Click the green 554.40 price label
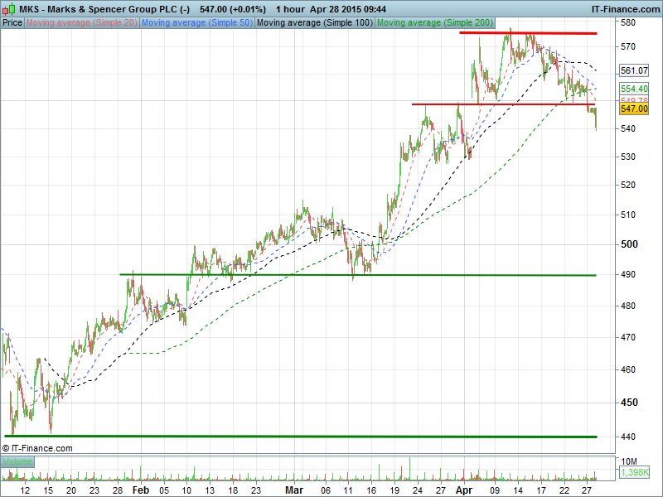 pos(633,89)
